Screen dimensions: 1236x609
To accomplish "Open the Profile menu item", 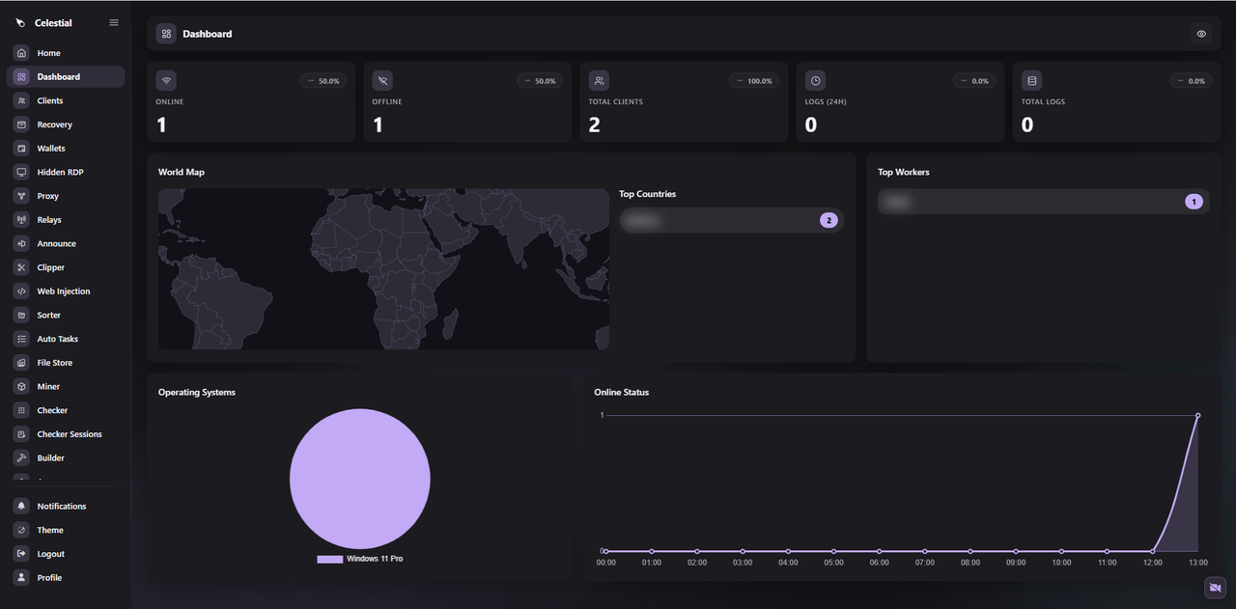I will (x=66, y=578).
